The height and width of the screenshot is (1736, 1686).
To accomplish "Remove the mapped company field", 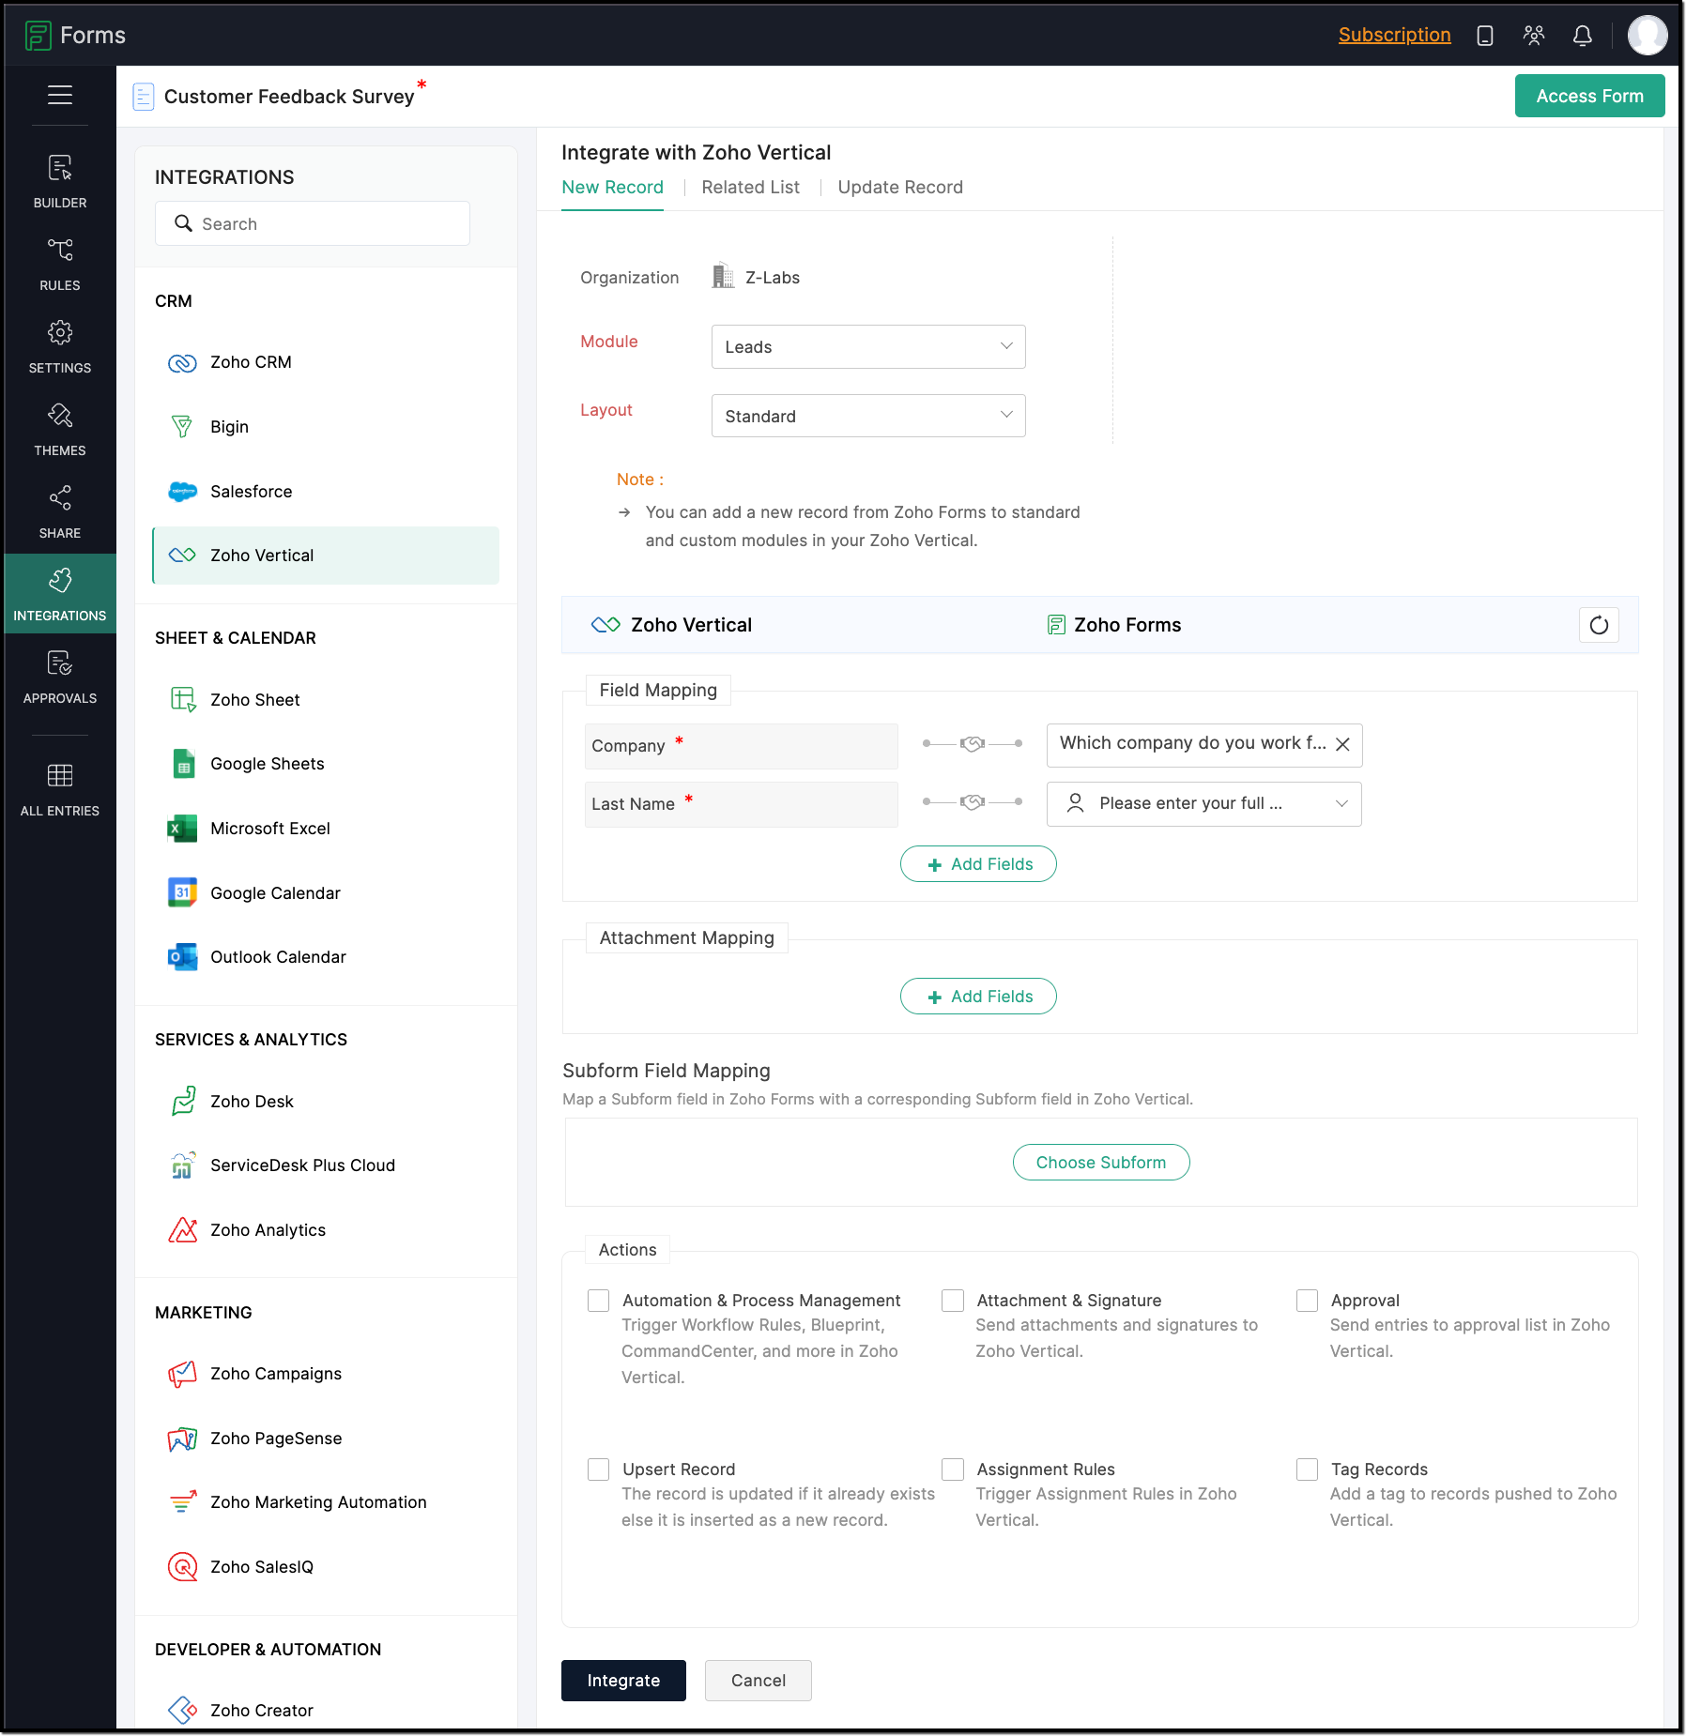I will pyautogui.click(x=1342, y=744).
